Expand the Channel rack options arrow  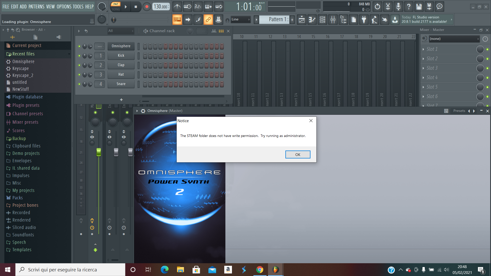pos(79,31)
